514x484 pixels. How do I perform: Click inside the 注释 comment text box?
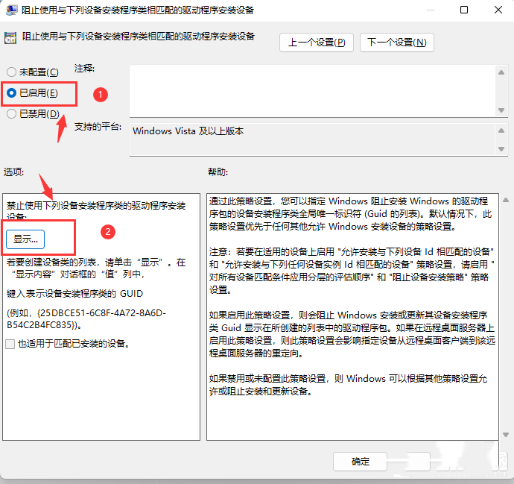coord(312,91)
